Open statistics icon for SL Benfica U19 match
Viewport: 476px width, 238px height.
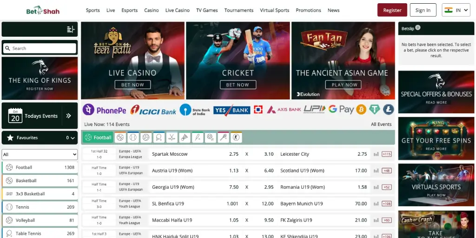tap(376, 204)
